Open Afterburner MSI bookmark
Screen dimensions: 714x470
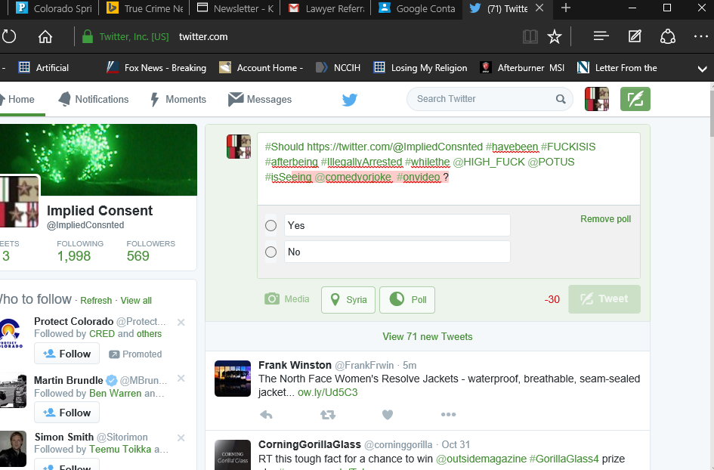(x=522, y=68)
